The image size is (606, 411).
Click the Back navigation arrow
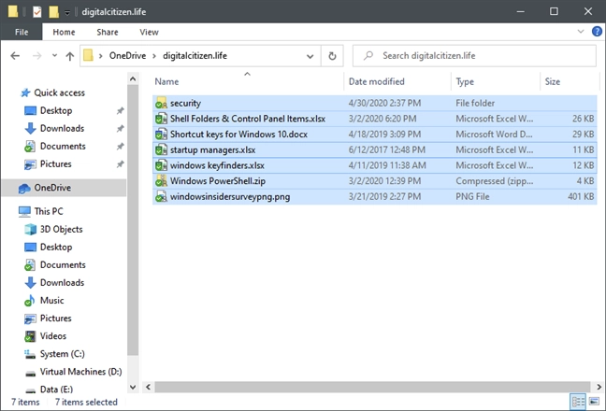tap(15, 56)
